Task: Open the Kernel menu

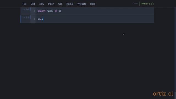Action: (x=70, y=4)
